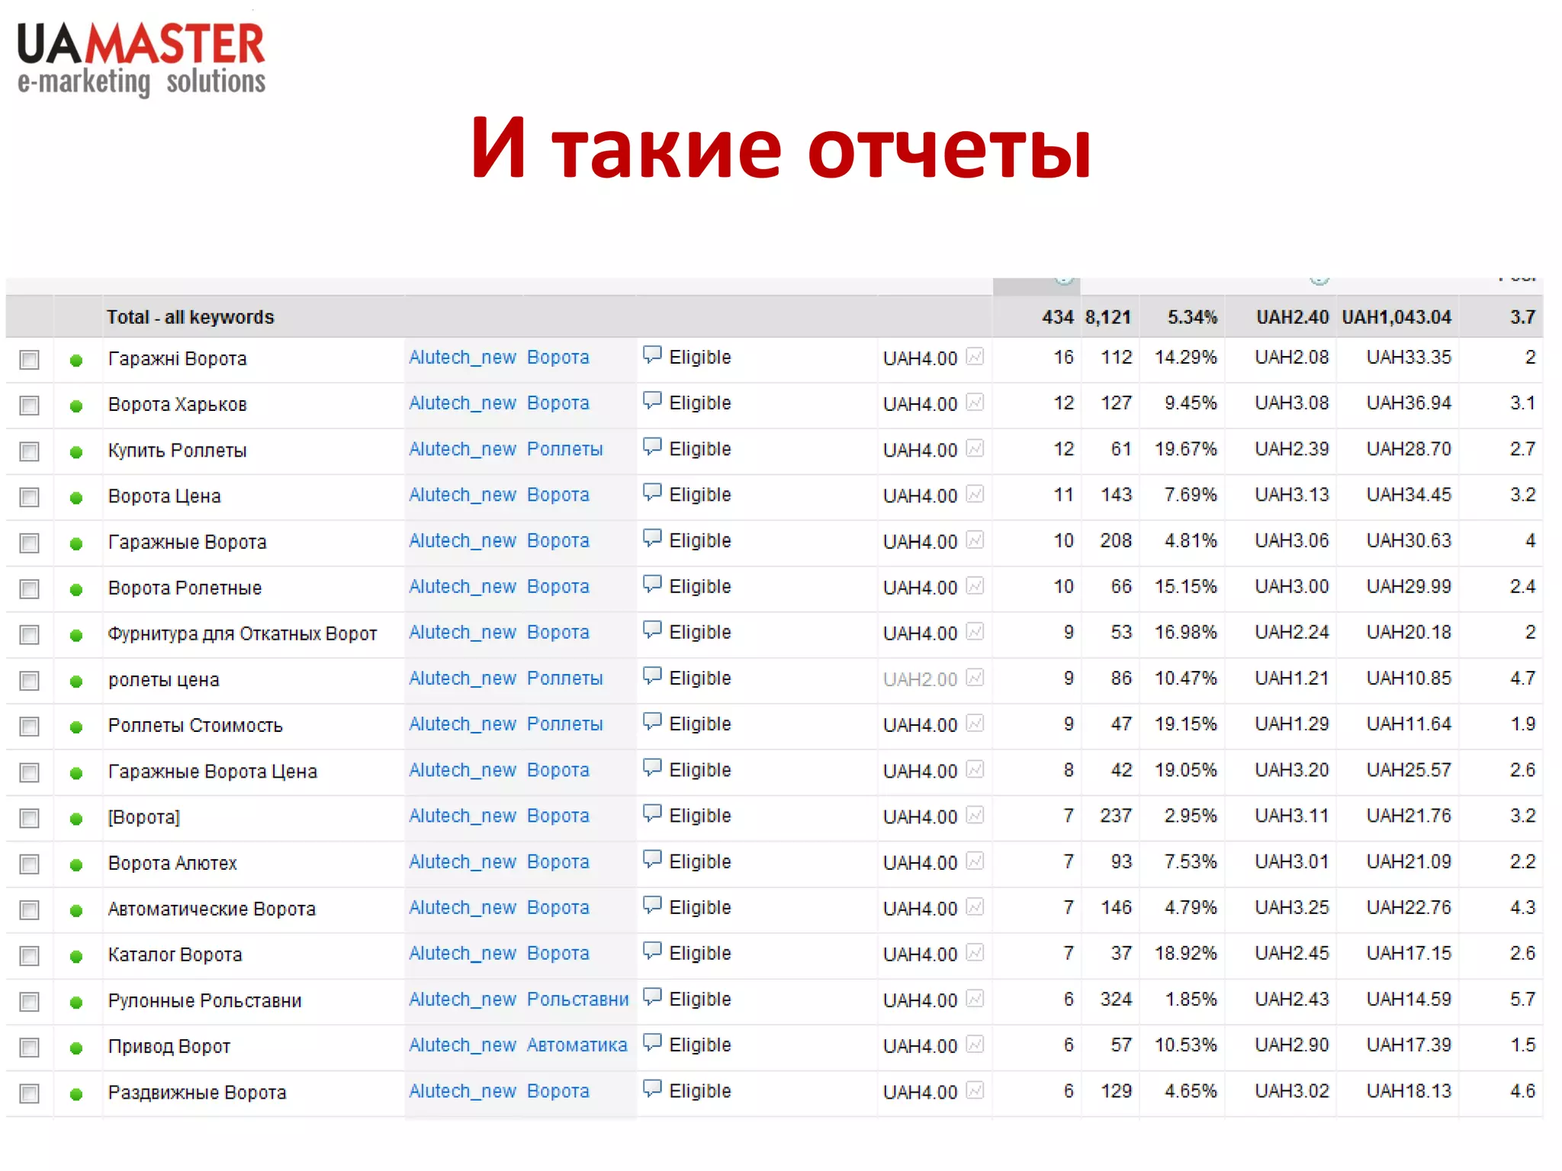The width and height of the screenshot is (1562, 1171).
Task: Open speech bubble for Привод Ворот status
Action: (x=652, y=1043)
